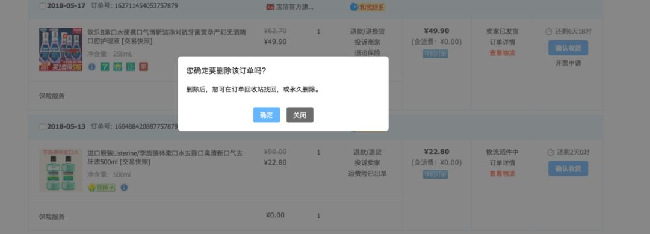Tick the checkbox for order dated 2018-05-13
Image resolution: width=650 pixels, height=234 pixels.
point(42,126)
